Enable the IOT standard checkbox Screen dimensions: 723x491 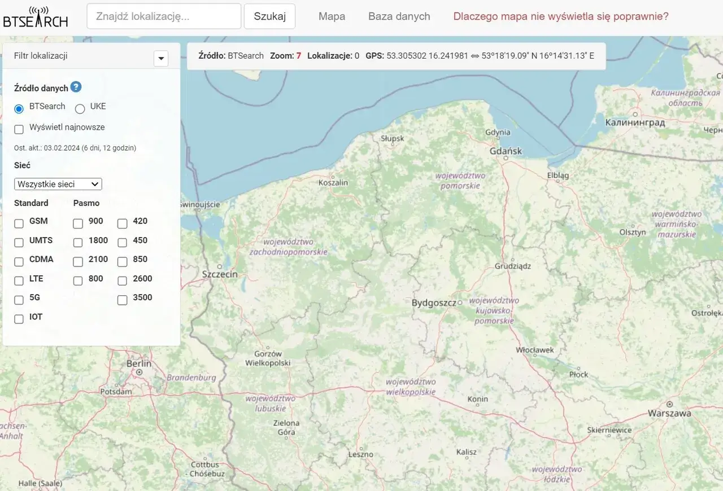(x=19, y=319)
